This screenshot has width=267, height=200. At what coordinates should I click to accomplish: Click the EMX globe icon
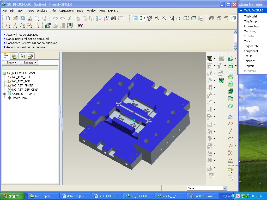pos(221,80)
